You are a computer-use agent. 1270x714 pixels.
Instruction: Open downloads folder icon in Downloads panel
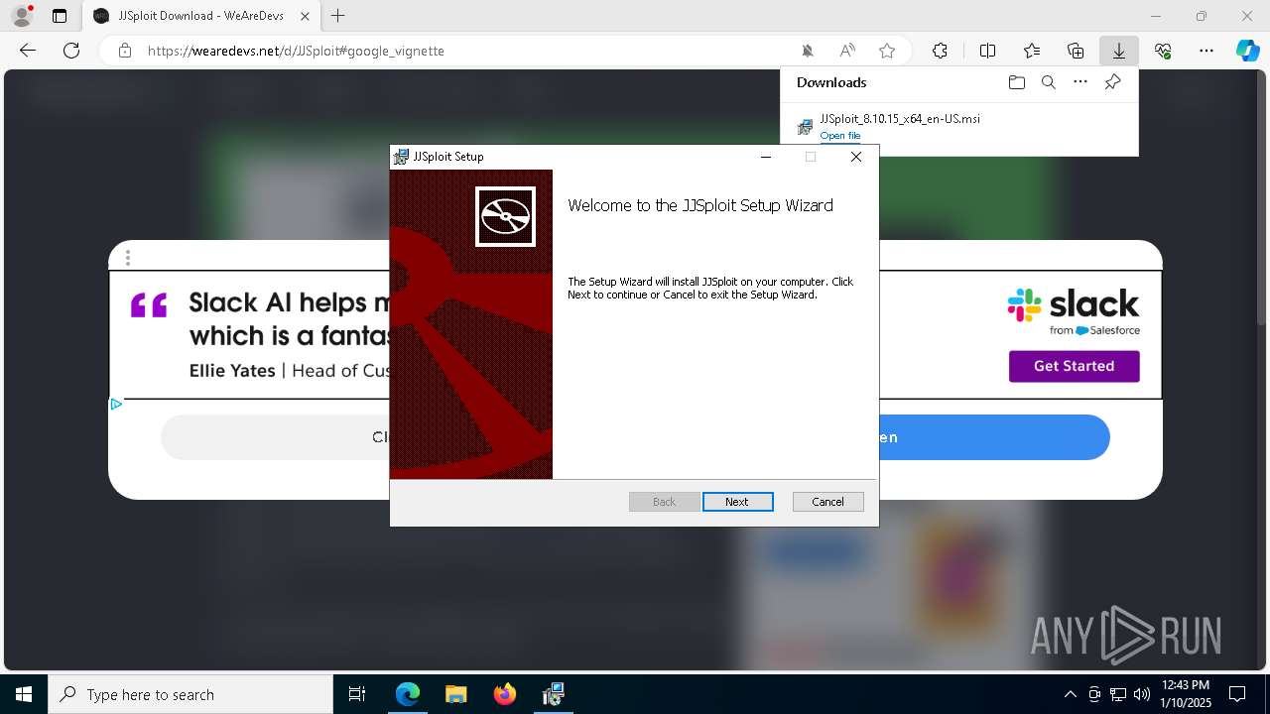(x=1016, y=82)
